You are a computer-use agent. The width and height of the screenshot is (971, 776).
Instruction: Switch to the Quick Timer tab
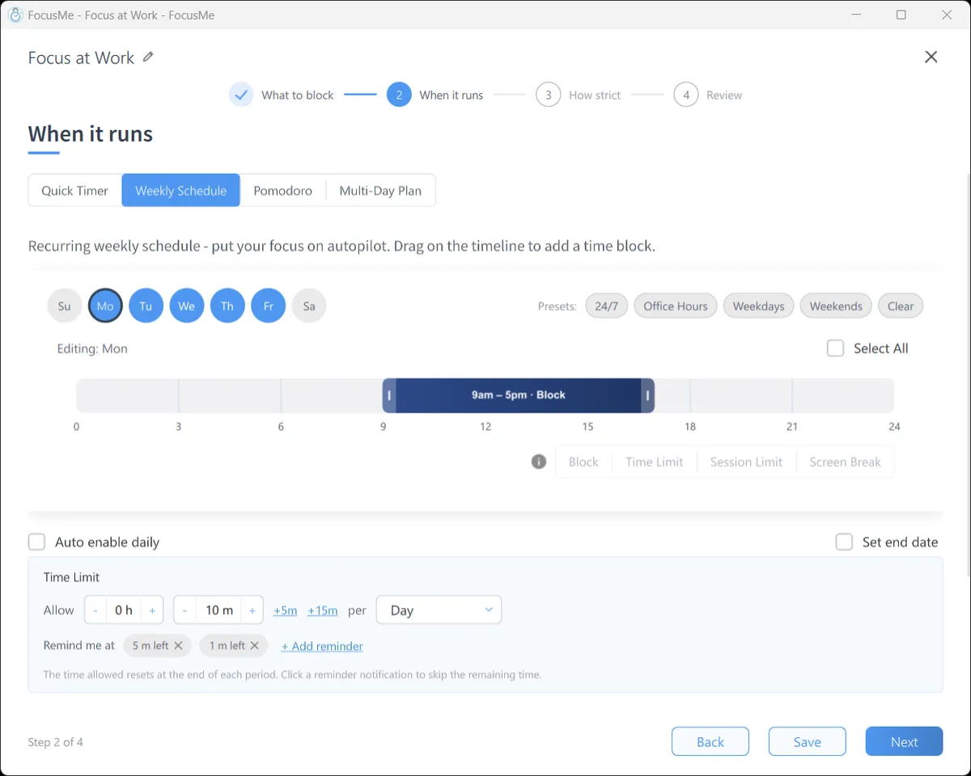coord(74,191)
